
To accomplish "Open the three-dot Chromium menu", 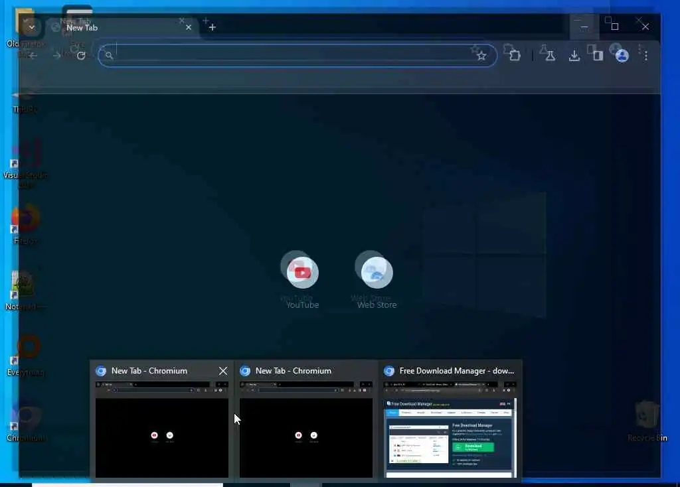I will (x=645, y=56).
